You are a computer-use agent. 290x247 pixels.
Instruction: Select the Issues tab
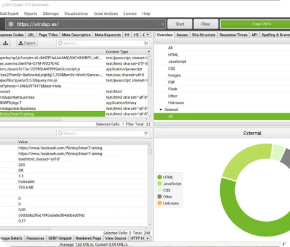point(182,35)
